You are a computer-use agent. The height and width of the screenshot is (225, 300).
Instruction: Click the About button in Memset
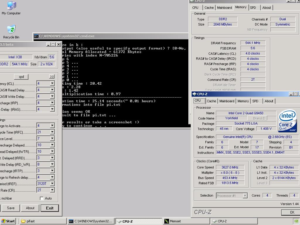tap(30, 208)
